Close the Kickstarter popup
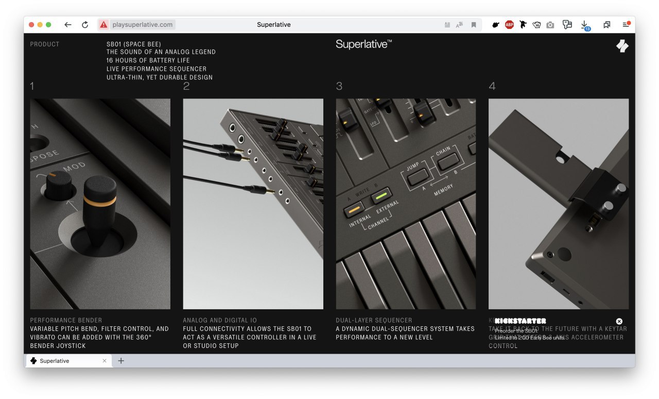This screenshot has width=659, height=399. pyautogui.click(x=619, y=321)
